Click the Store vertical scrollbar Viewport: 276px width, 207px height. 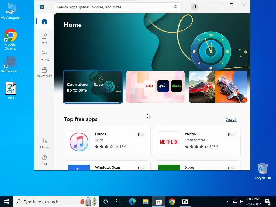(249, 57)
